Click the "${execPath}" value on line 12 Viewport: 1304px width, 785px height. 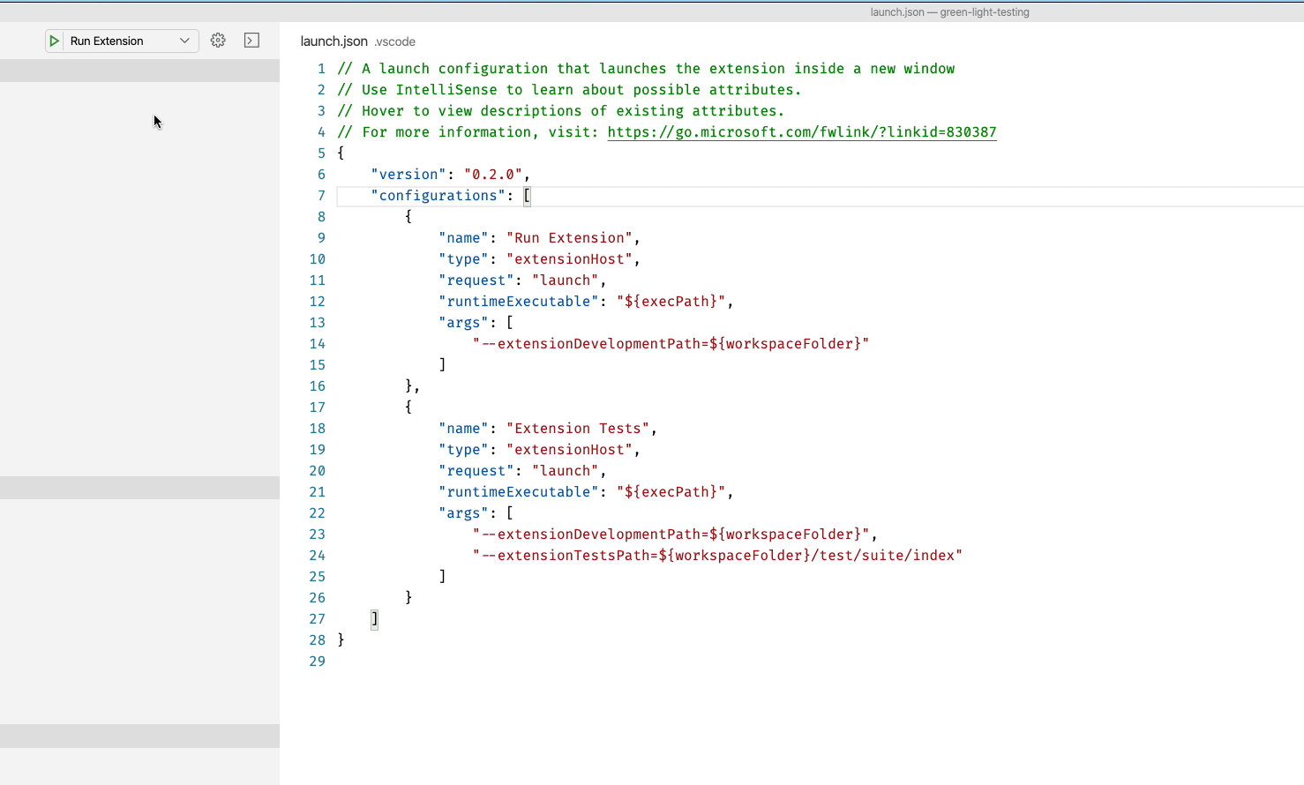point(672,301)
